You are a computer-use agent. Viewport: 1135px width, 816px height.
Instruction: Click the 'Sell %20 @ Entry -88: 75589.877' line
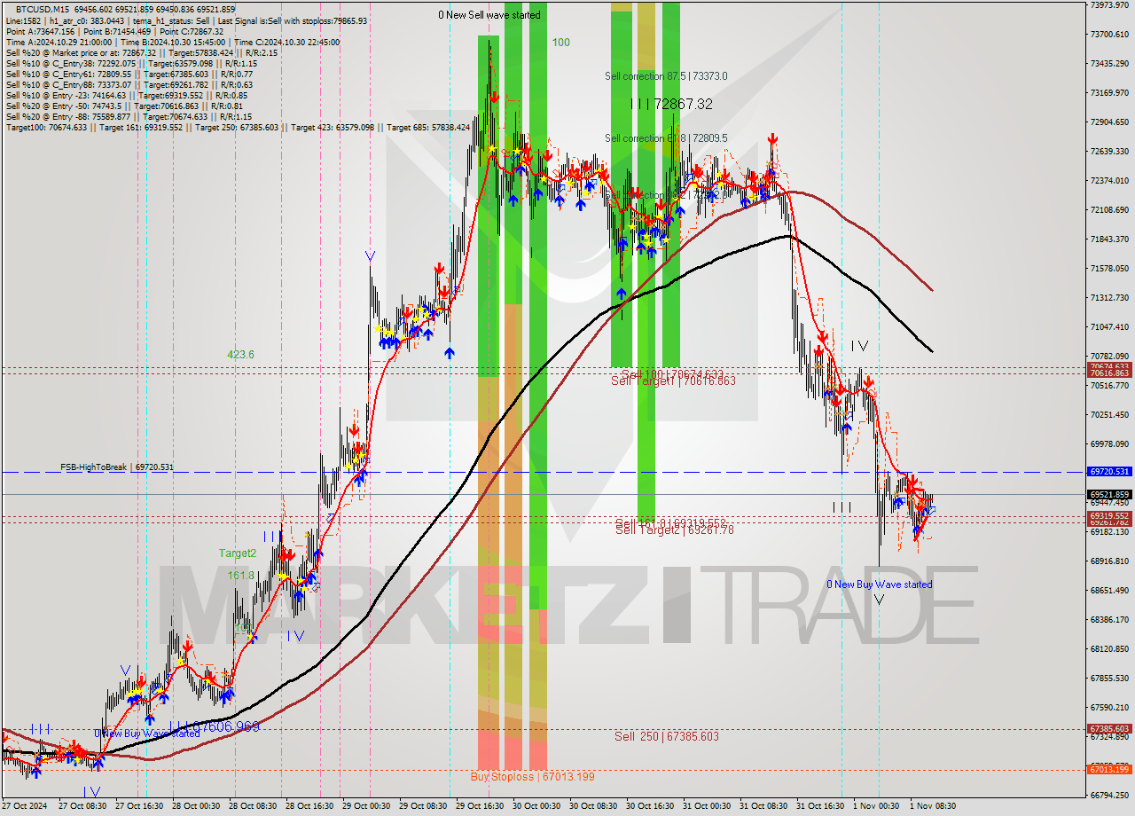tap(129, 116)
